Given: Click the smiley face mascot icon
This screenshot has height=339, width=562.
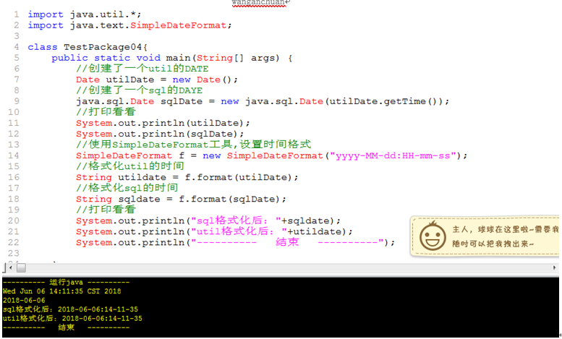Looking at the screenshot, I should (x=433, y=236).
